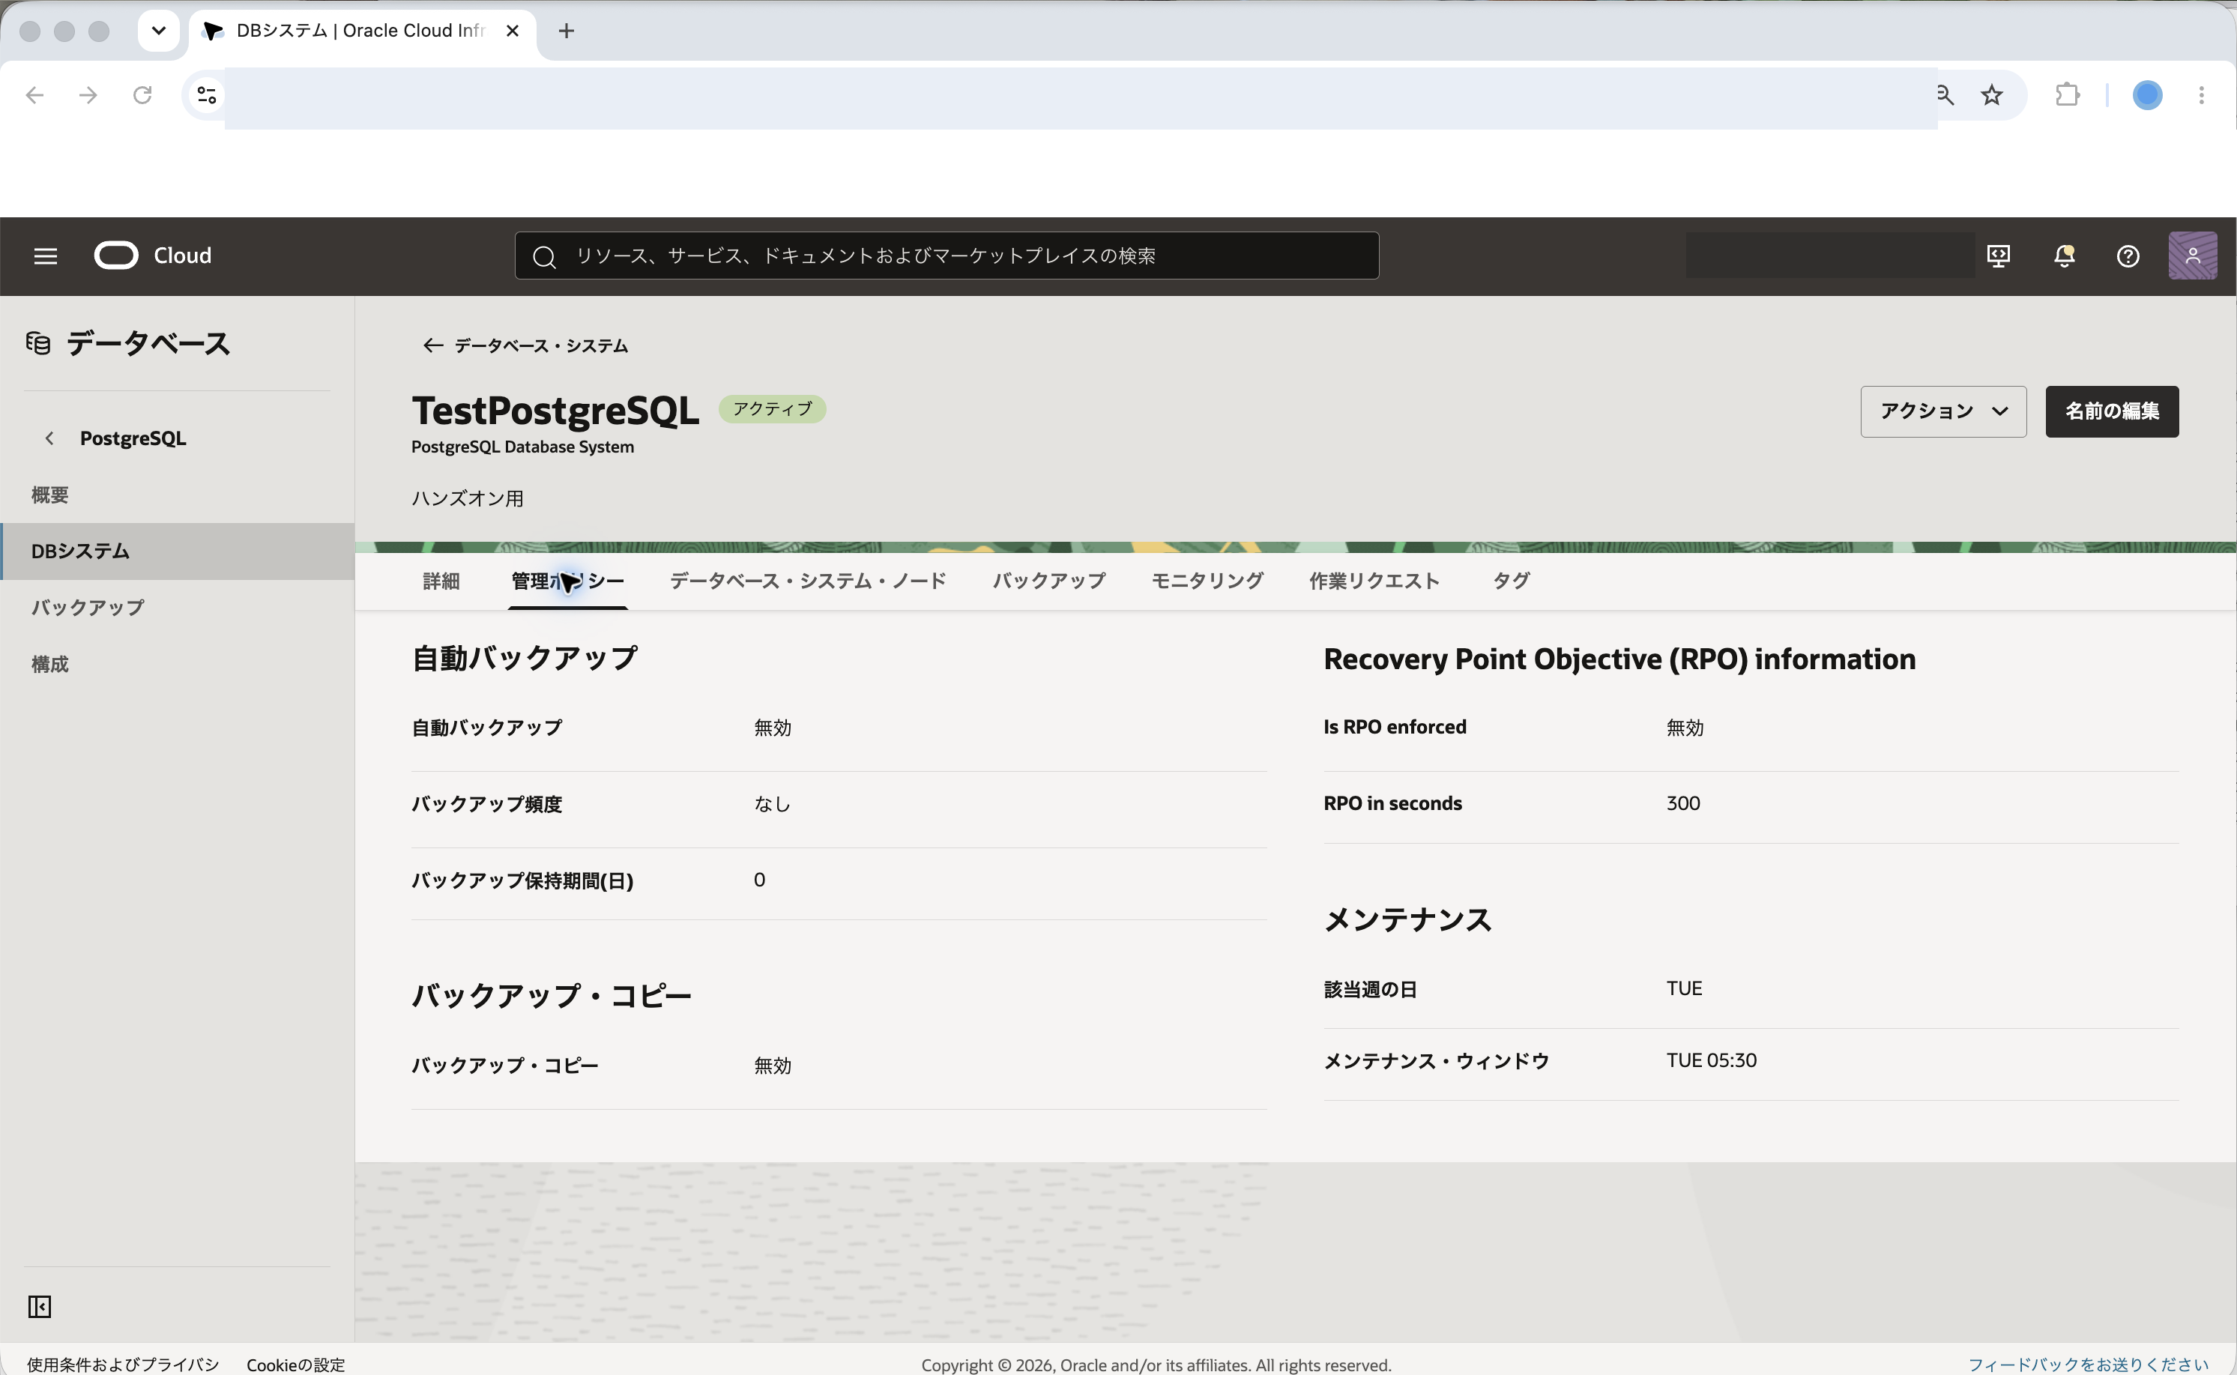The image size is (2237, 1375).
Task: Open Cookieの設定 footer link
Action: click(x=295, y=1364)
